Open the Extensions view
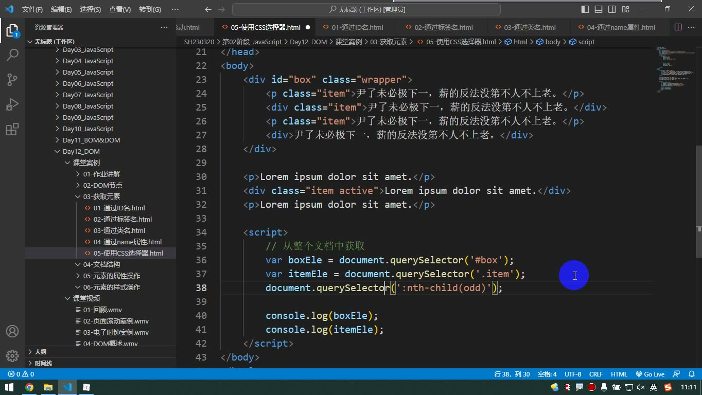702x395 pixels. click(12, 129)
